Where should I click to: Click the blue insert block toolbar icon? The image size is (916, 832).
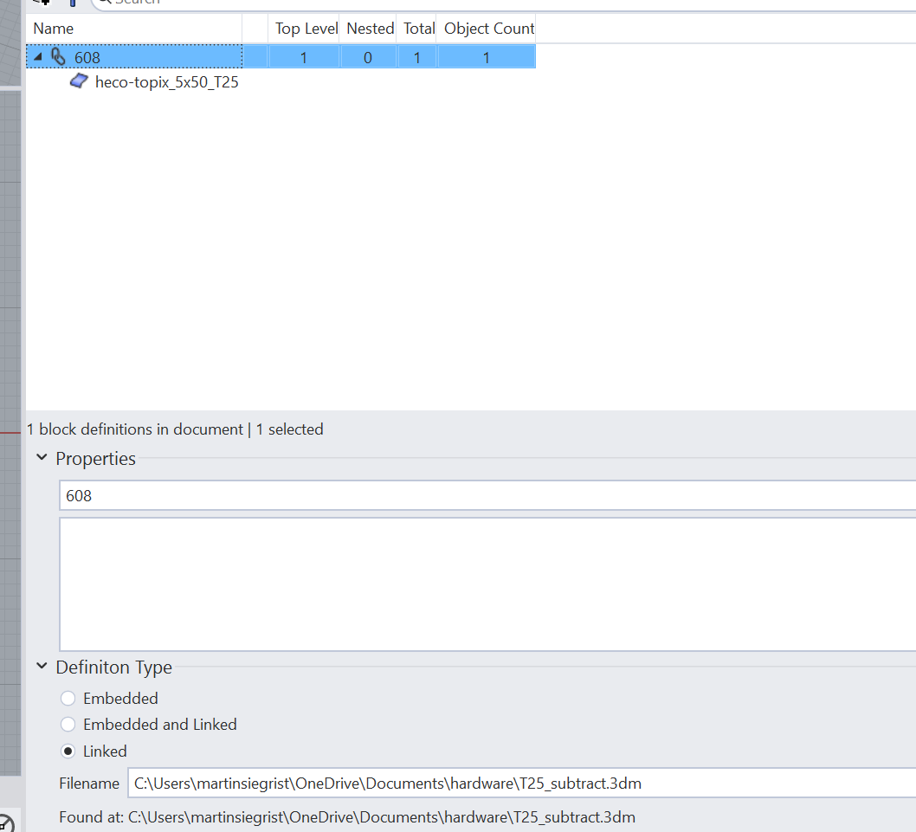pos(72,3)
